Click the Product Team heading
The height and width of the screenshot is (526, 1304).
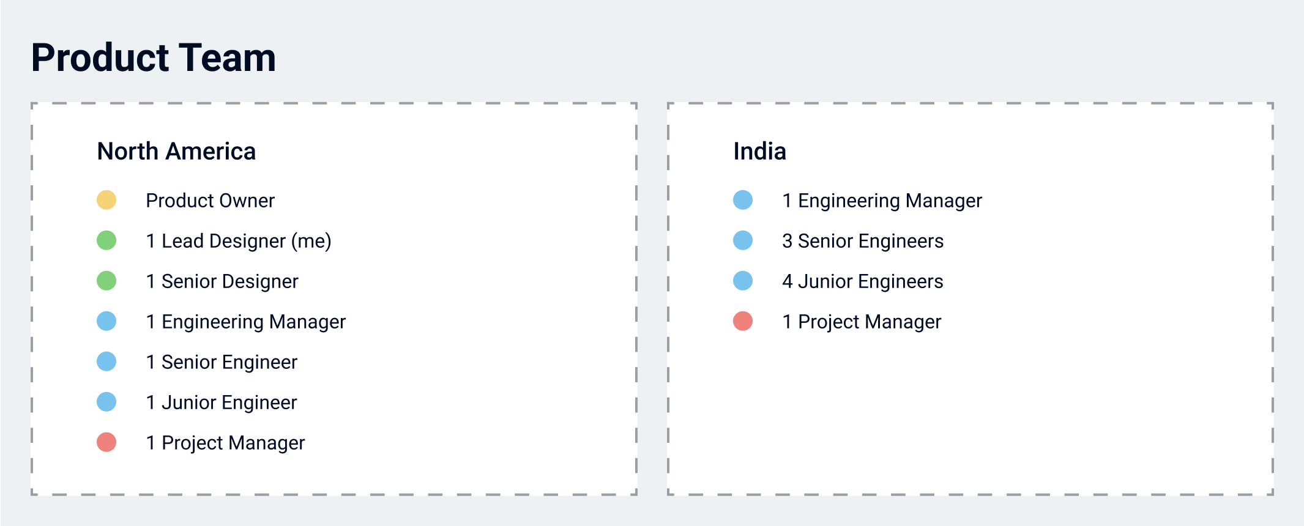[154, 58]
